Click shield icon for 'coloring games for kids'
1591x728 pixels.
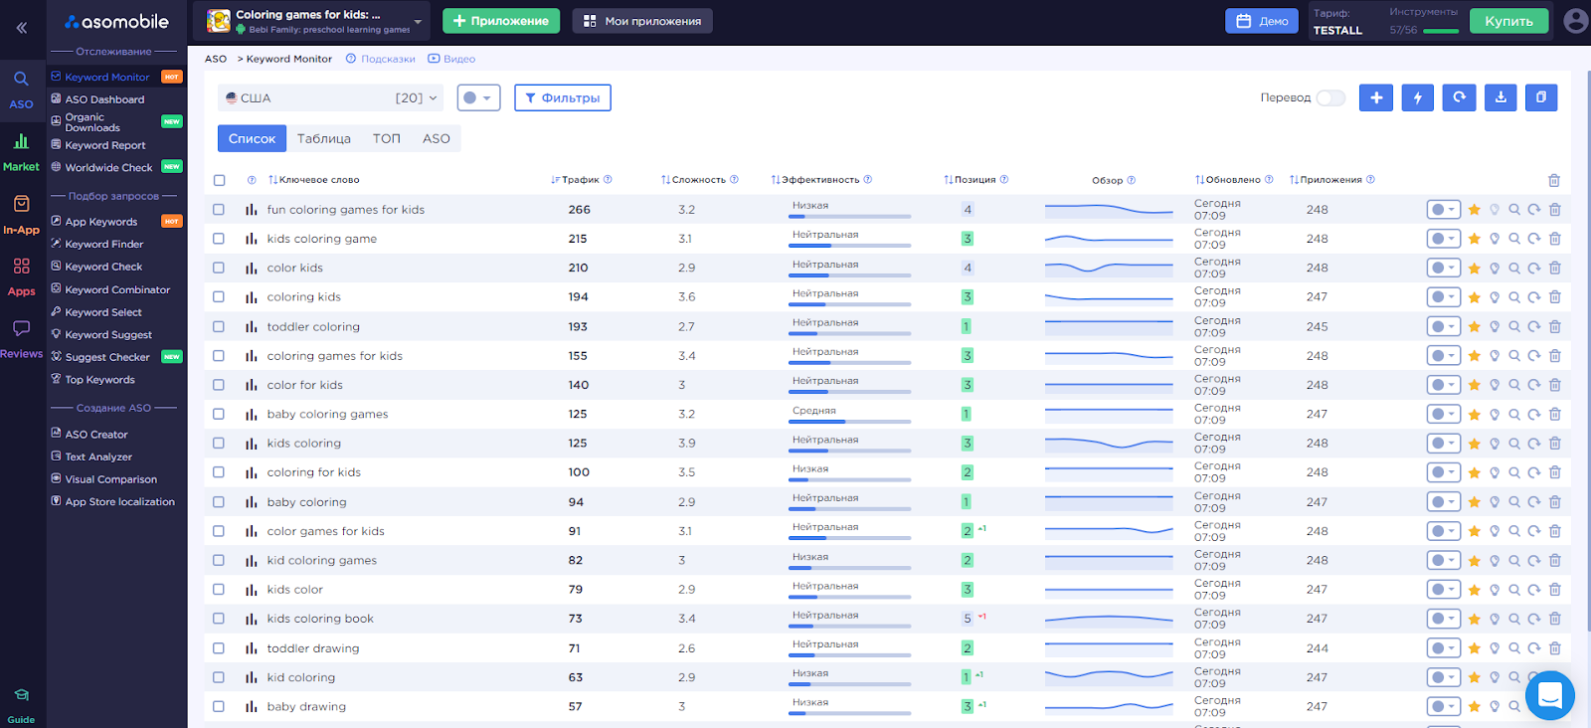coord(1494,356)
